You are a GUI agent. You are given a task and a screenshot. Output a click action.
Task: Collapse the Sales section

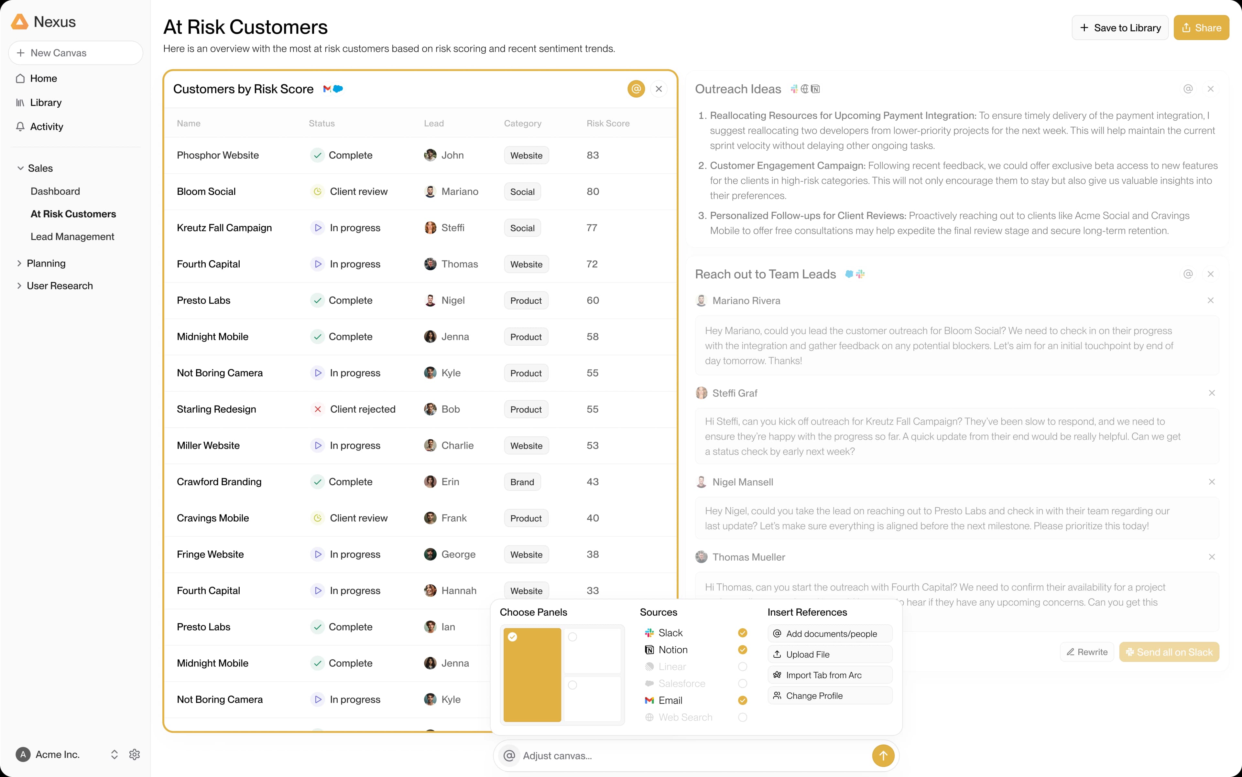[x=21, y=168]
